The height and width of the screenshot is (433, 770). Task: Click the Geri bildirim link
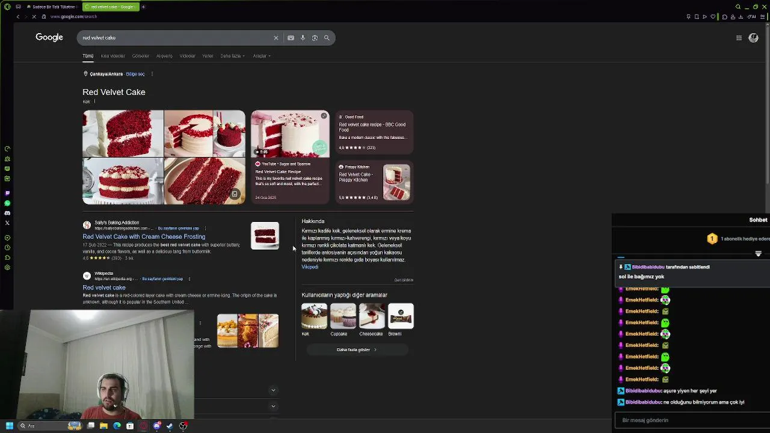point(404,280)
